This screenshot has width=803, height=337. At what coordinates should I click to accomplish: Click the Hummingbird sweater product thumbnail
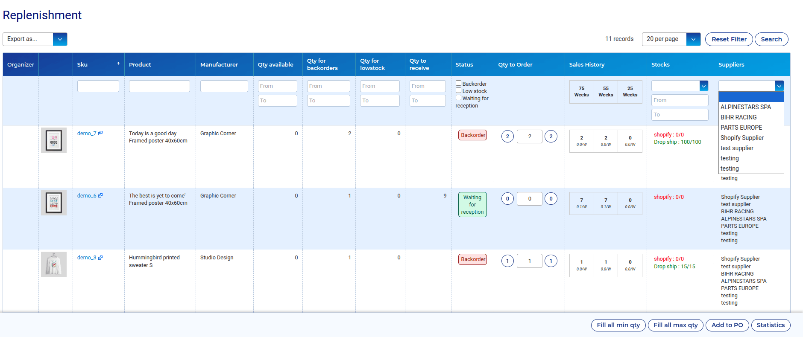[54, 264]
